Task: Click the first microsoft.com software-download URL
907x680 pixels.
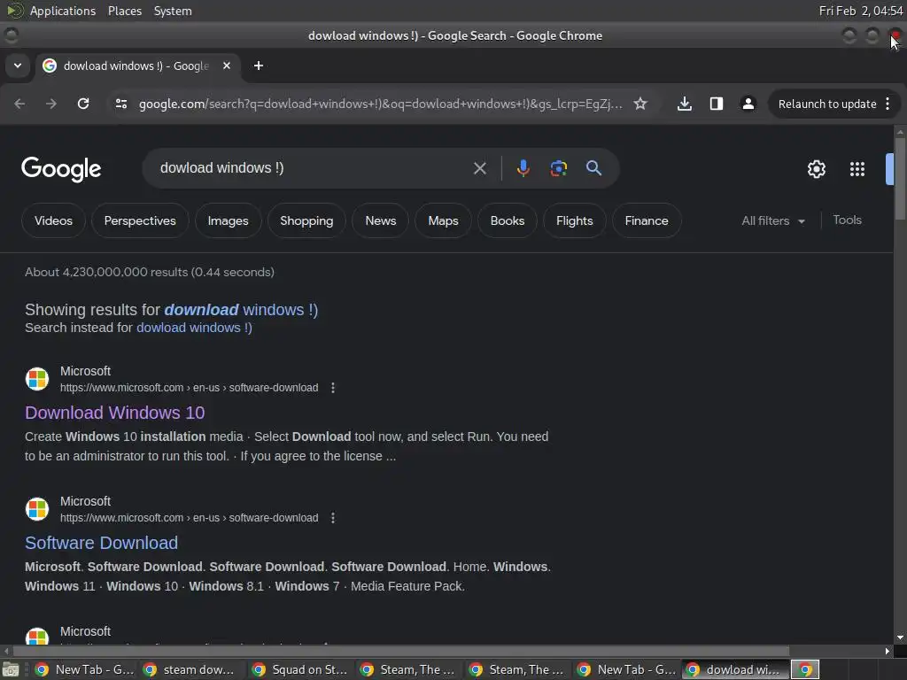Action: [190, 388]
